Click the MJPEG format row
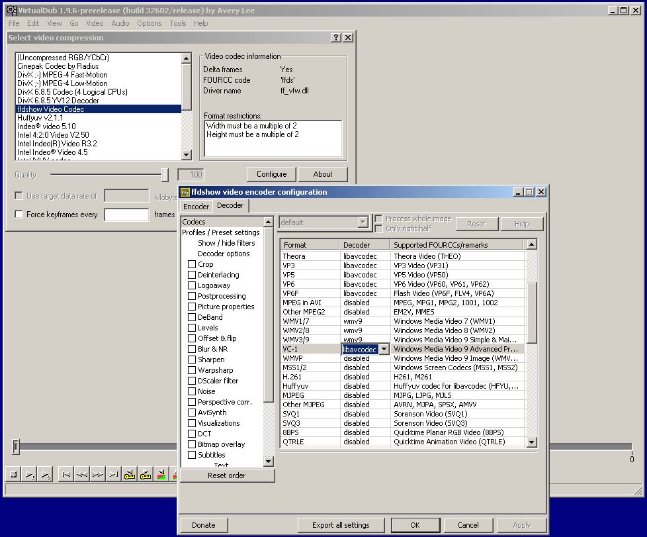 (403, 395)
